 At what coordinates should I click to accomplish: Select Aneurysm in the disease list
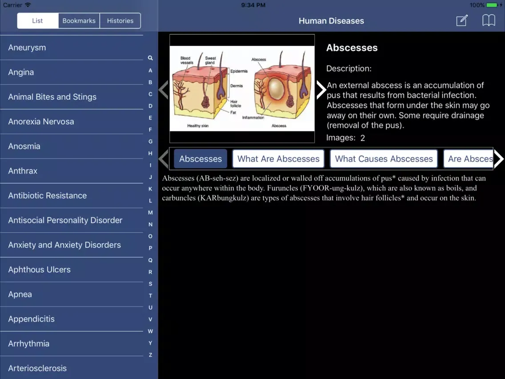coord(72,47)
